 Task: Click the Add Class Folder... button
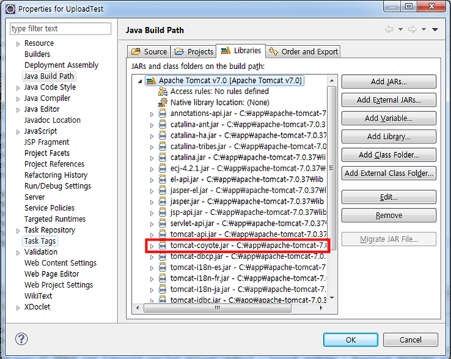(x=388, y=155)
